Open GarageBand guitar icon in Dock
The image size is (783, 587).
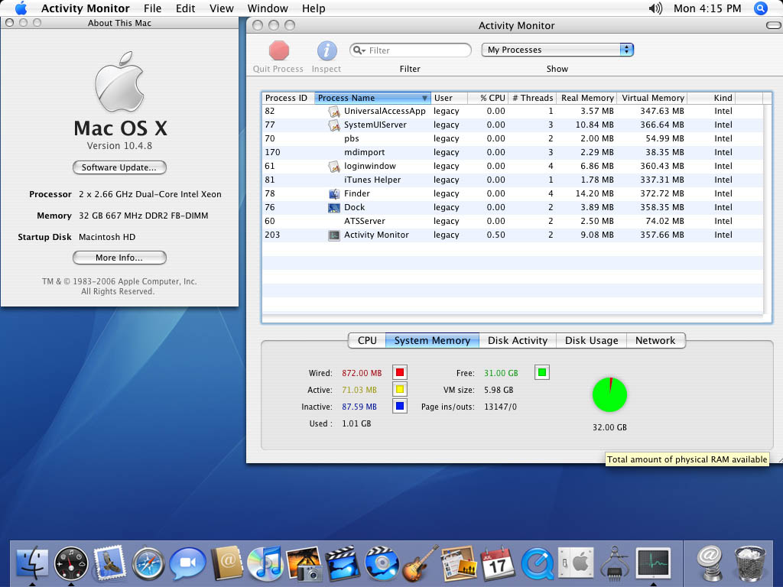(x=420, y=565)
